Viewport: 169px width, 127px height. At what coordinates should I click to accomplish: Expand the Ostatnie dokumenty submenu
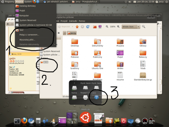[36, 45]
